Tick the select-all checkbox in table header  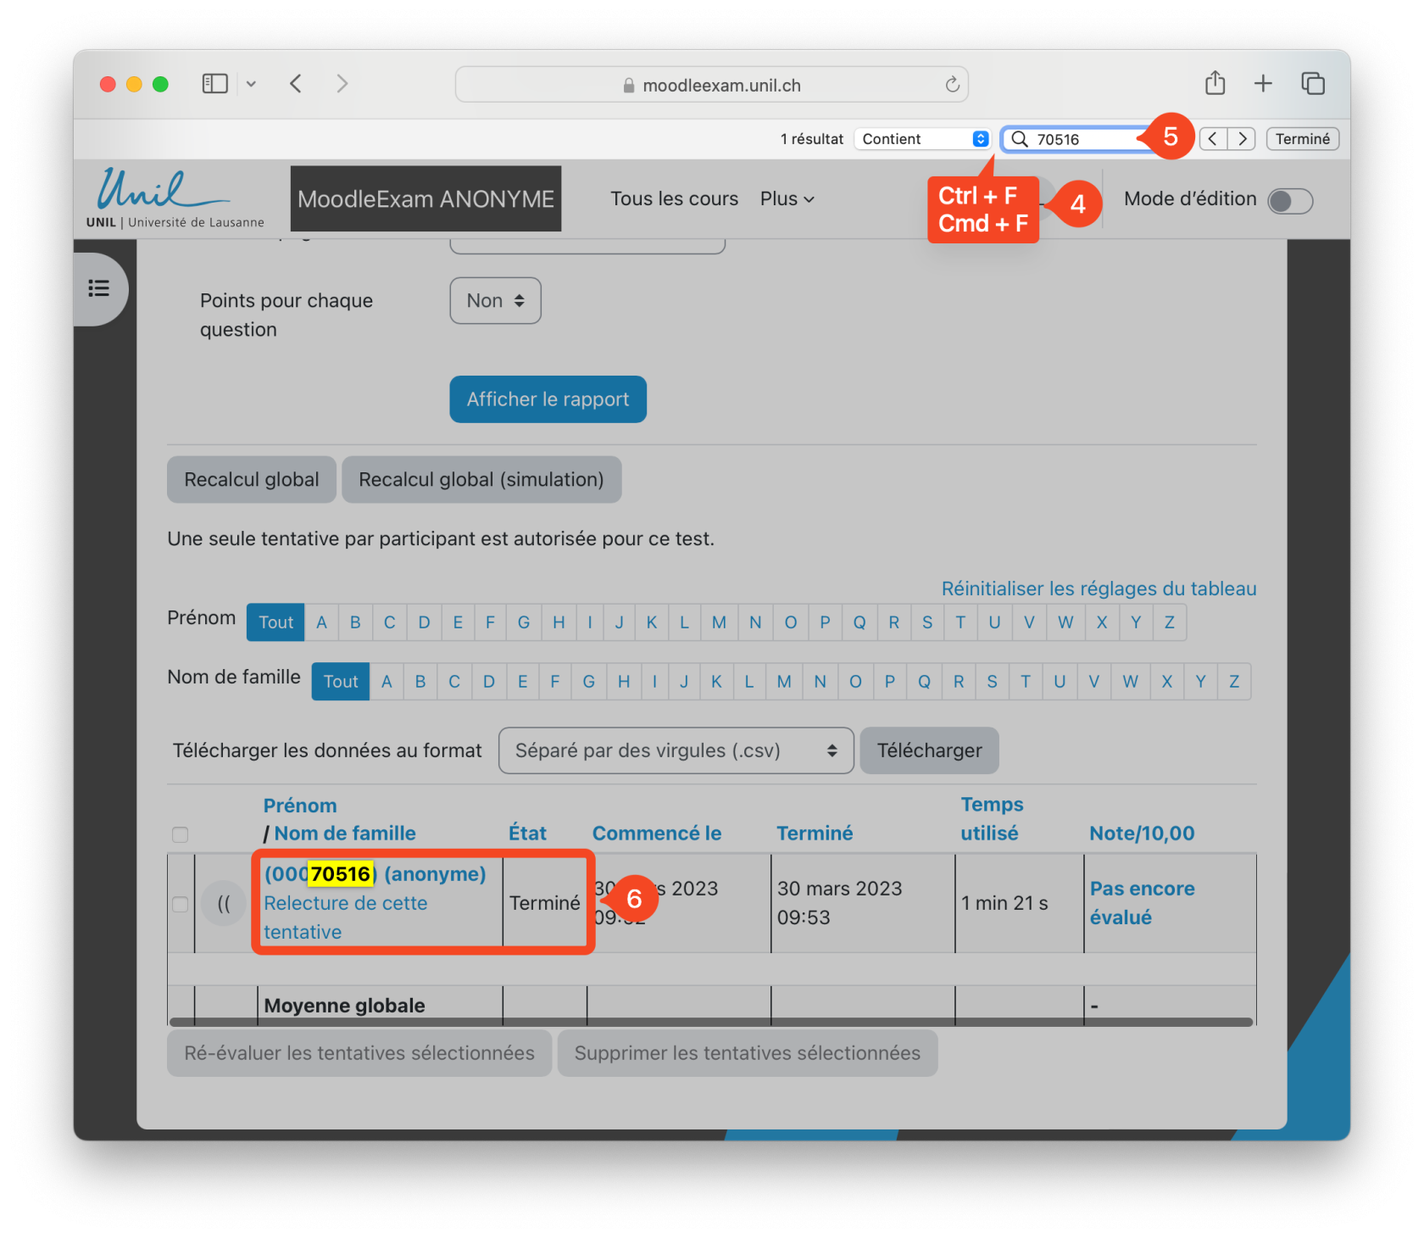pyautogui.click(x=180, y=834)
